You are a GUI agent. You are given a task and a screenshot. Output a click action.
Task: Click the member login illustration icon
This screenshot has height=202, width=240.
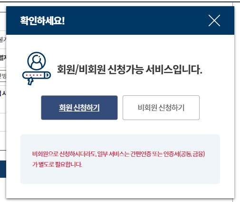click(37, 68)
